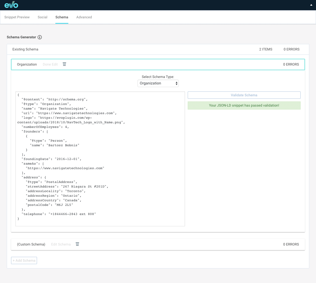
Task: Show Schema Generator info tooltip icon
Action: click(40, 37)
